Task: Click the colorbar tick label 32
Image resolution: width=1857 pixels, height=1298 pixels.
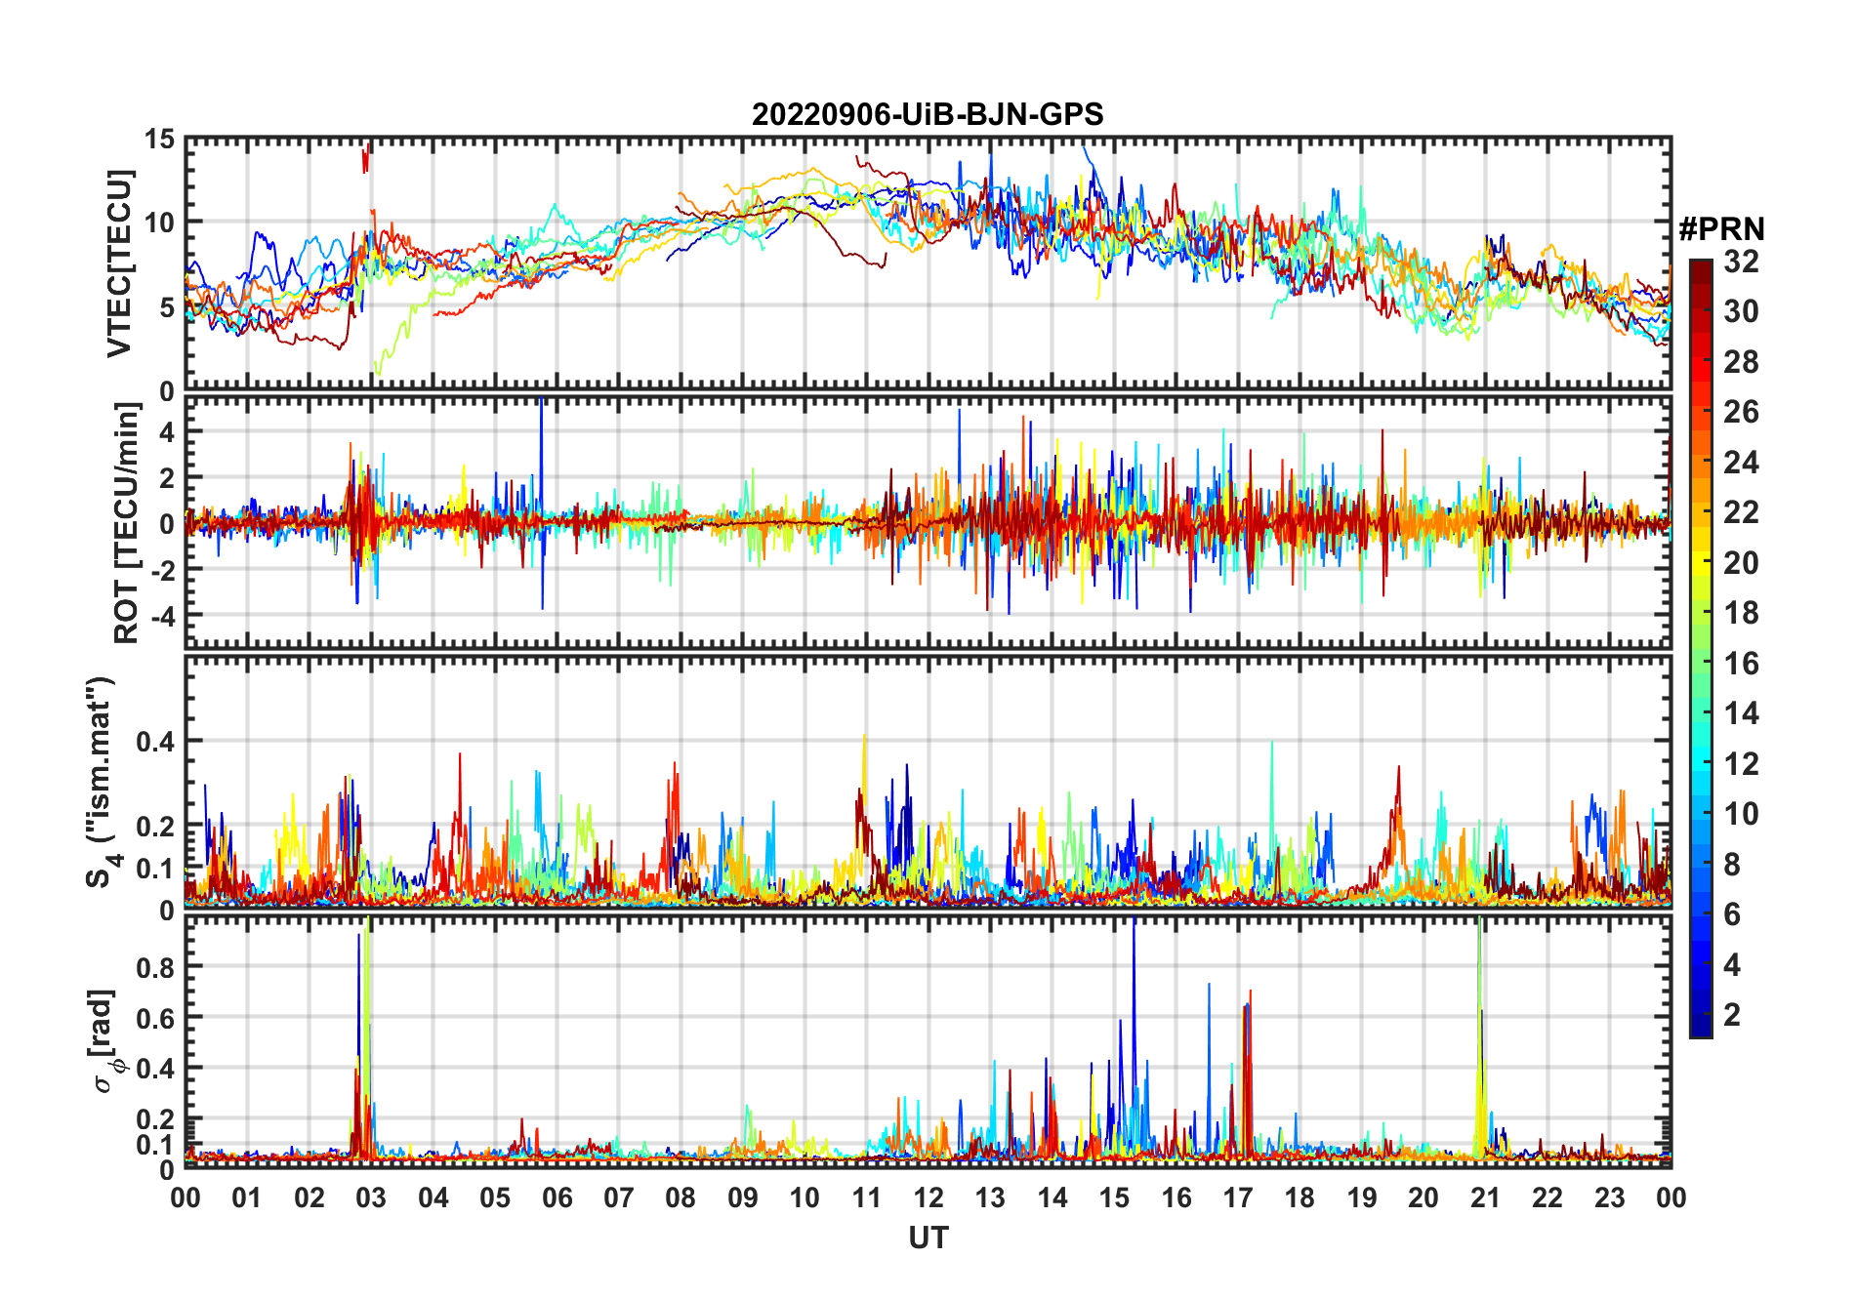Action: (x=1741, y=262)
